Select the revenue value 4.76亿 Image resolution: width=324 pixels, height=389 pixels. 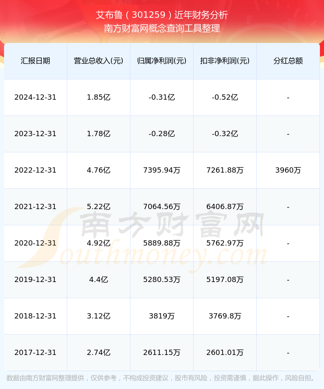99,170
